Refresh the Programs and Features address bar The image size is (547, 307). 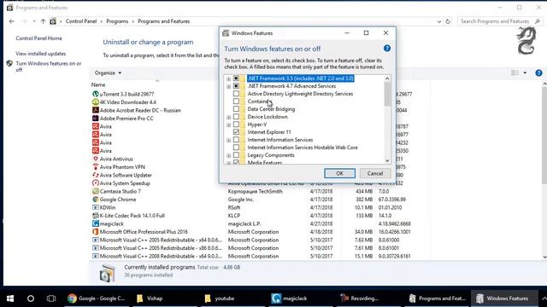(448, 21)
